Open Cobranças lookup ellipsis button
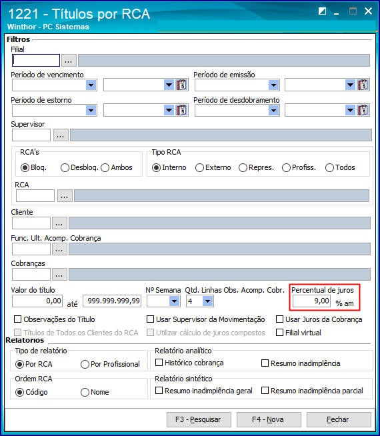This screenshot has width=380, height=436. [x=59, y=275]
